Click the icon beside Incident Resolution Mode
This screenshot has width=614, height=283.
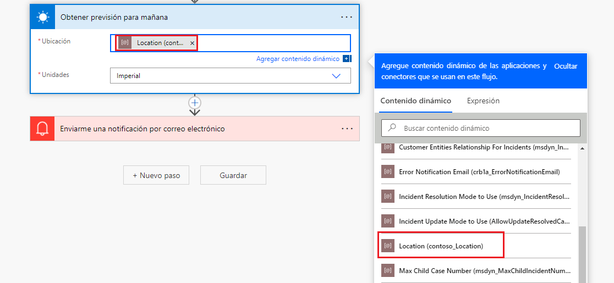388,196
